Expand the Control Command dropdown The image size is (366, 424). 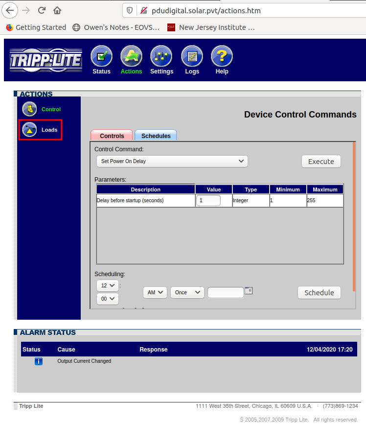coord(172,161)
